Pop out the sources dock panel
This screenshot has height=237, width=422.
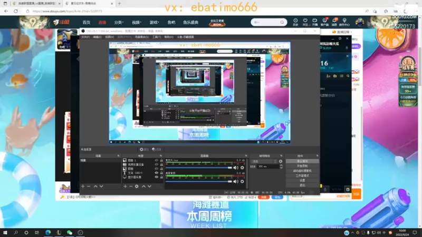click(x=161, y=156)
